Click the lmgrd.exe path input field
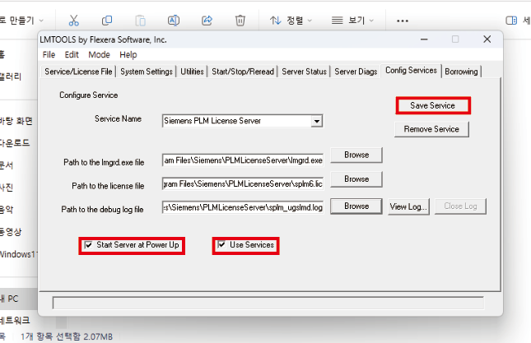This screenshot has height=343, width=531. click(243, 160)
